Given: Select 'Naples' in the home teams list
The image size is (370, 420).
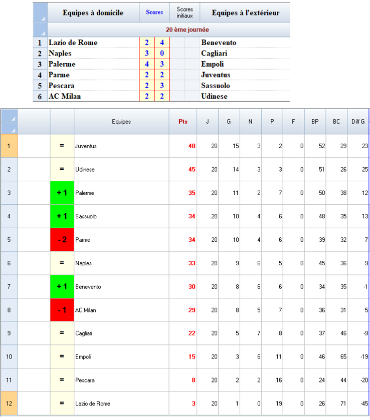Looking at the screenshot, I should pyautogui.click(x=93, y=53).
